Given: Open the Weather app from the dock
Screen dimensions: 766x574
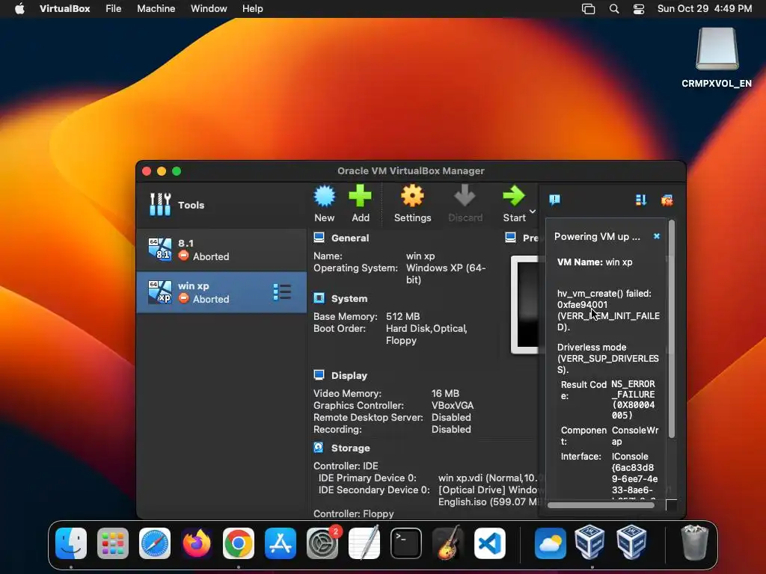Looking at the screenshot, I should [x=550, y=543].
